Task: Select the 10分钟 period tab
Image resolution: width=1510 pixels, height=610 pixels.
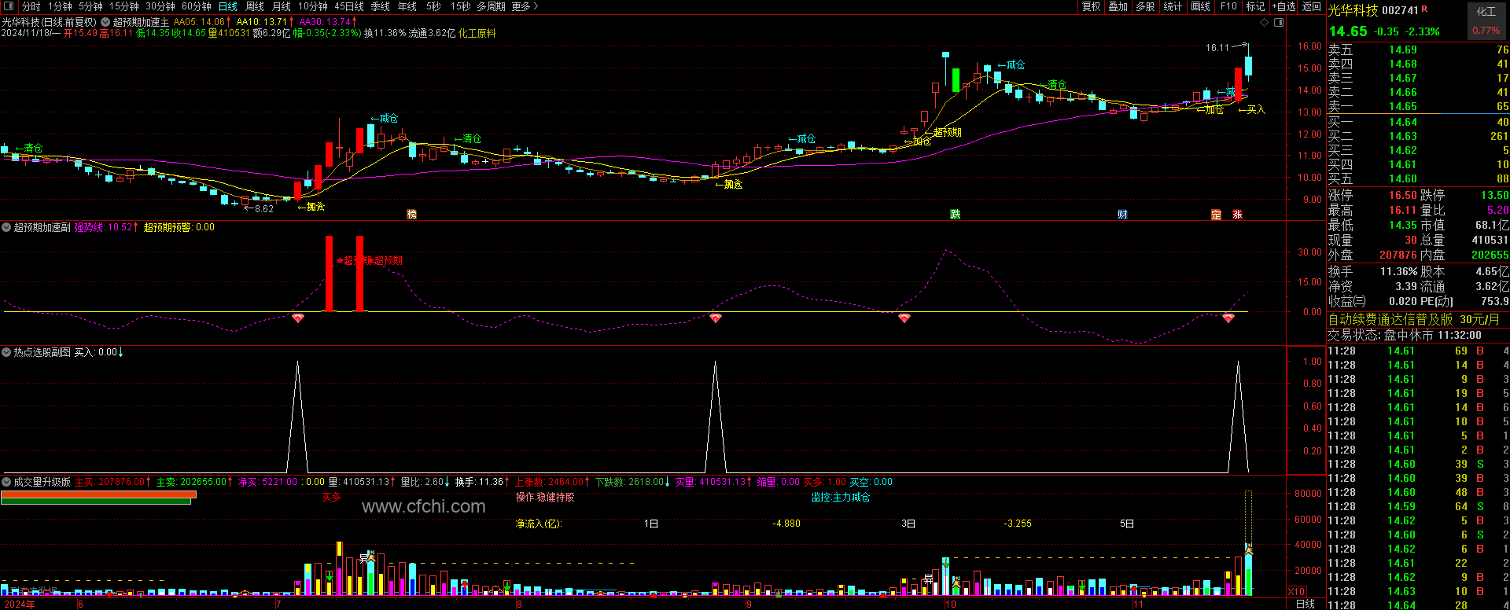Action: [313, 6]
